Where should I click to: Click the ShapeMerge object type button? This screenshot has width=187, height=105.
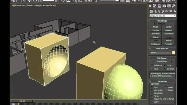tap(169, 34)
